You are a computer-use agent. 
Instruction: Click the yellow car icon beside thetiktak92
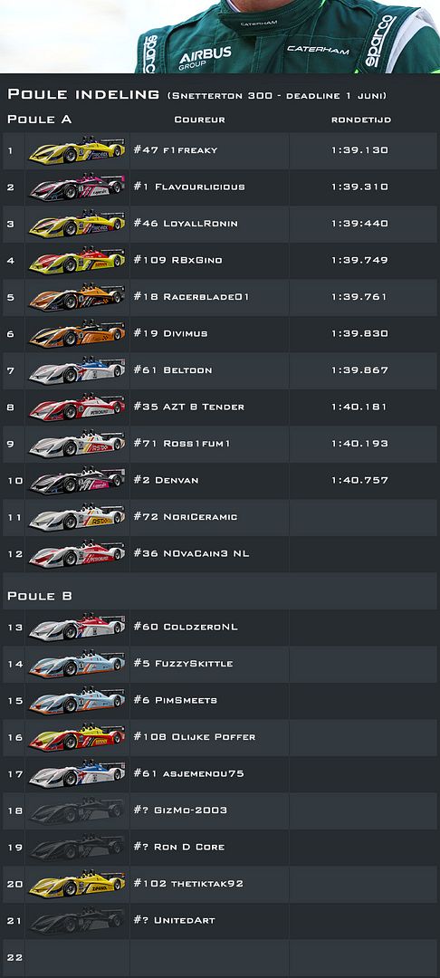click(x=77, y=884)
